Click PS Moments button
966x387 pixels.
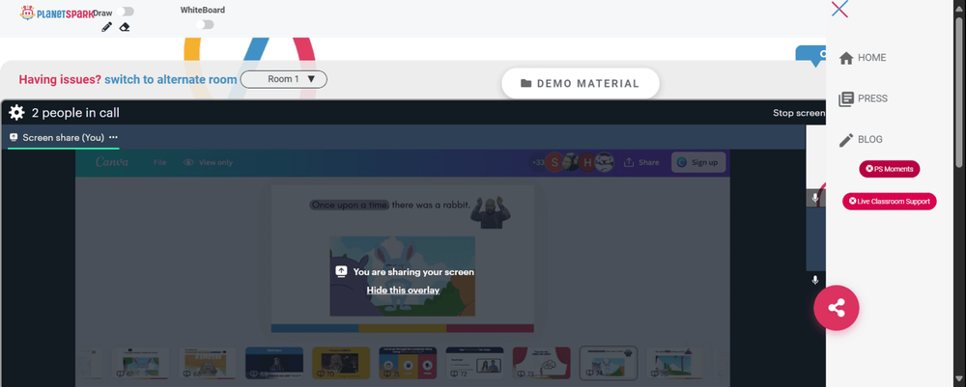click(890, 169)
